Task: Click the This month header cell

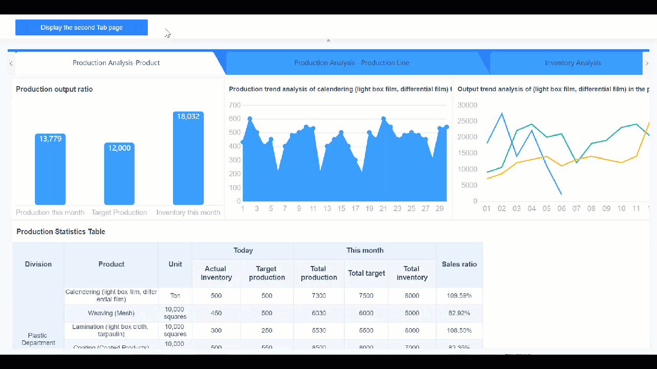Action: pyautogui.click(x=365, y=250)
